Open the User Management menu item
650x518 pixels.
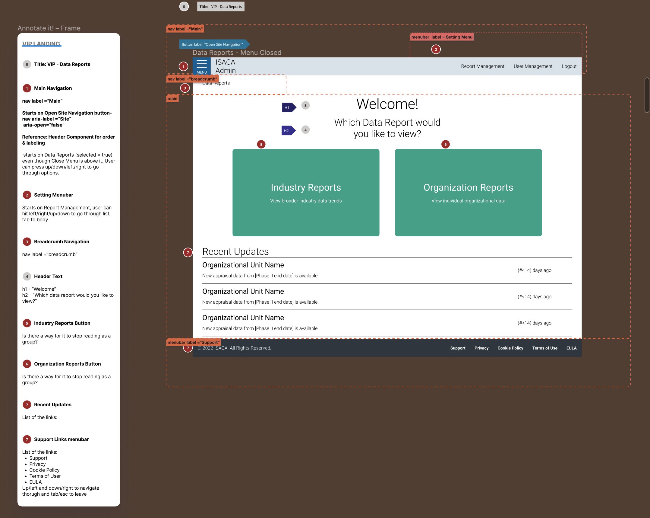tap(533, 66)
